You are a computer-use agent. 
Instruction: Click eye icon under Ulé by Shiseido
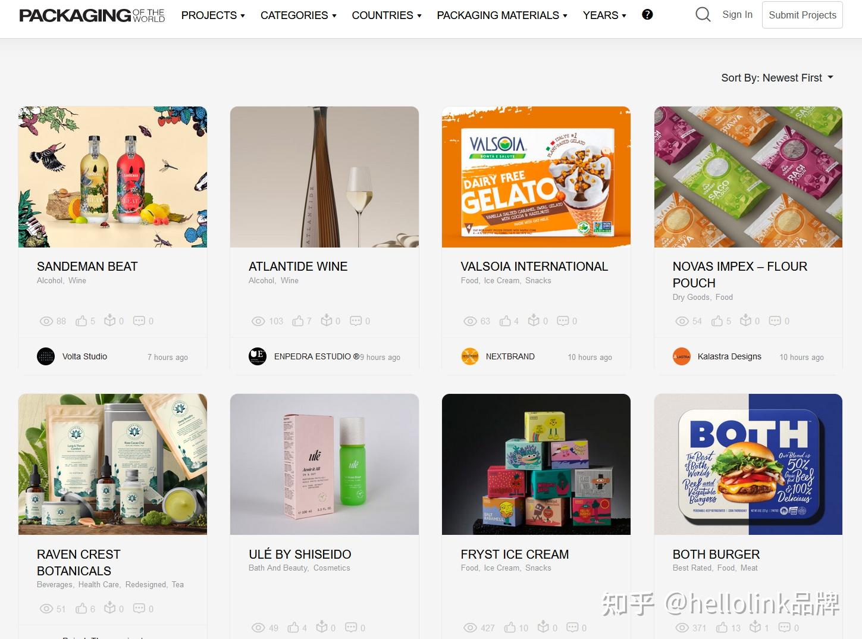pyautogui.click(x=258, y=628)
